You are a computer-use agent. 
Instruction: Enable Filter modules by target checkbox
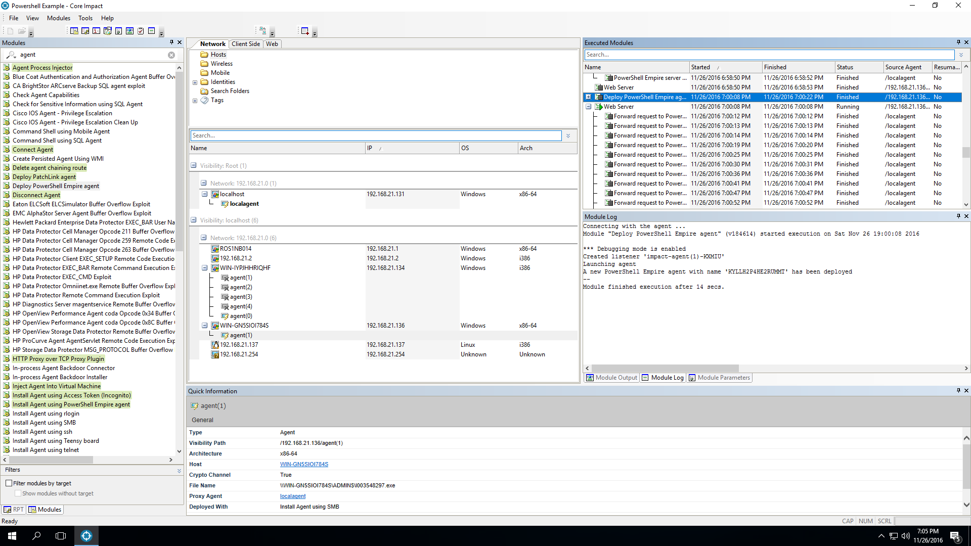(x=9, y=483)
